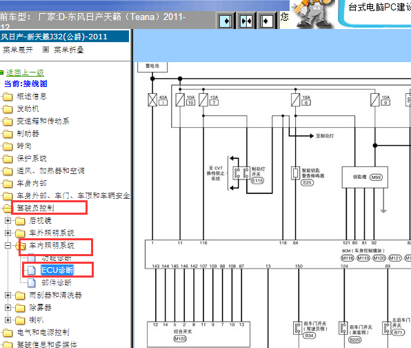Click the 当前:接线图 label
This screenshot has width=411, height=348.
(x=26, y=84)
